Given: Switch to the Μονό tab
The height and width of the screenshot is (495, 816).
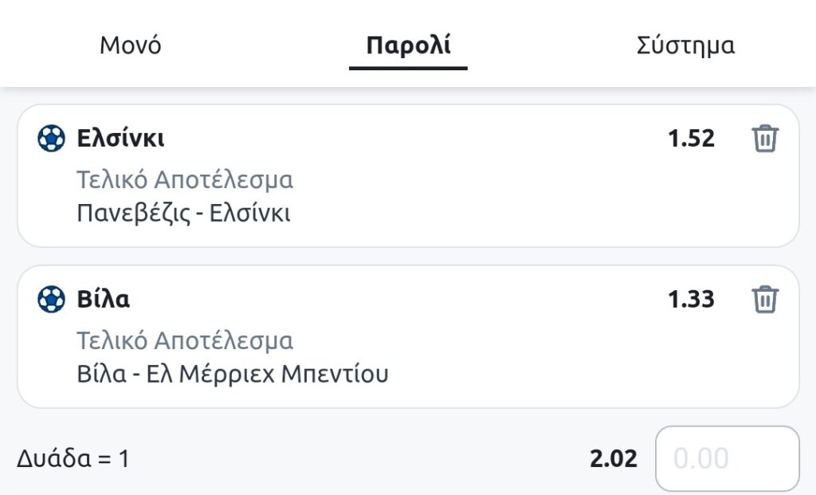Looking at the screenshot, I should [x=131, y=45].
